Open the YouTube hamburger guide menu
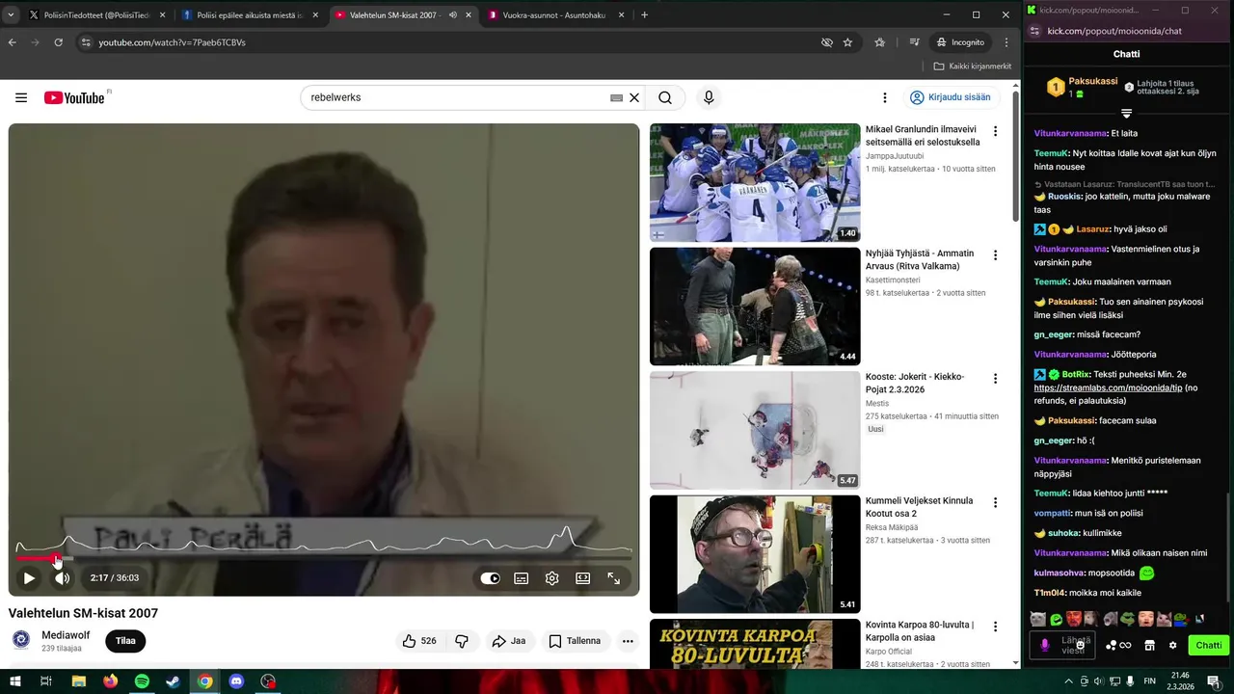The image size is (1234, 694). [x=21, y=97]
